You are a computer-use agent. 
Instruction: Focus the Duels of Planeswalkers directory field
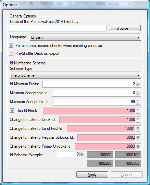pos(58,28)
